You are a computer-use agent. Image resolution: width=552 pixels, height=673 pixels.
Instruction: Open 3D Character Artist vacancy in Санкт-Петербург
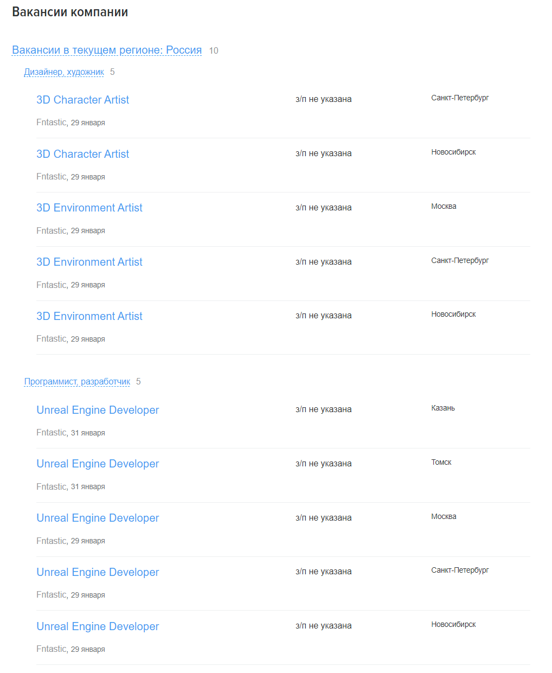82,100
